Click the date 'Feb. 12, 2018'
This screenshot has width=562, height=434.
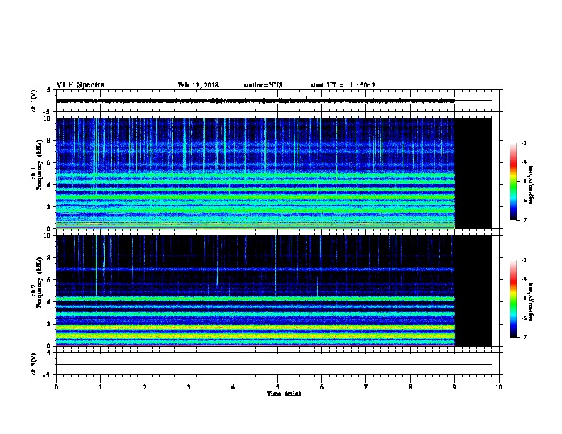(198, 85)
